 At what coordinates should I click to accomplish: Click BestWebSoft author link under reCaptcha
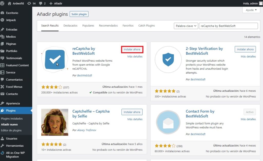pyautogui.click(x=84, y=75)
